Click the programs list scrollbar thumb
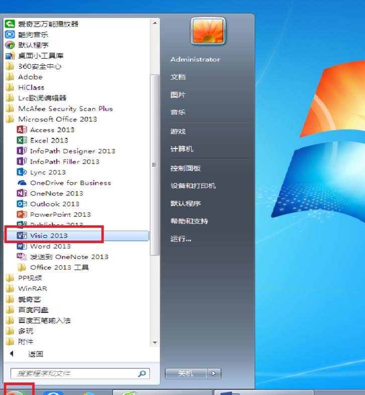The width and height of the screenshot is (365, 395). click(155, 165)
